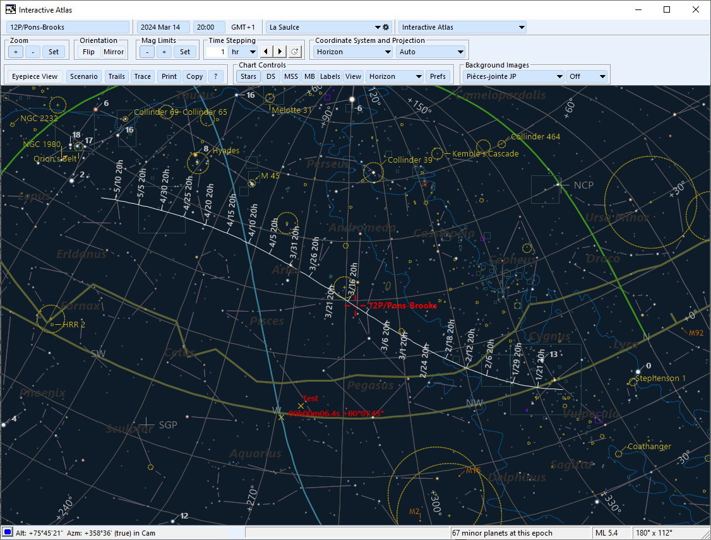The width and height of the screenshot is (711, 540).
Task: Click the 3/21 20h comet track label
Action: click(x=330, y=302)
